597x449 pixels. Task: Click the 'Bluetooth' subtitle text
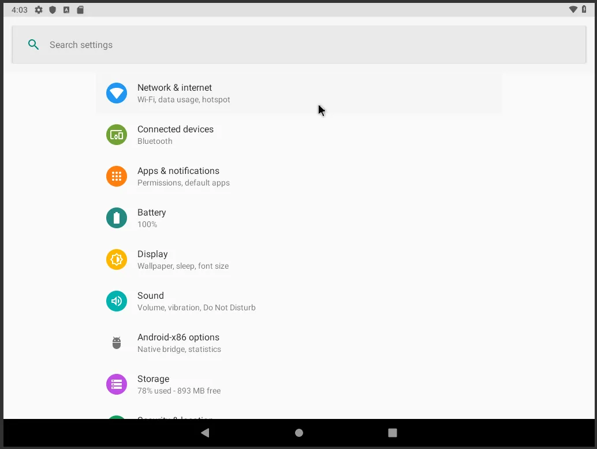155,141
